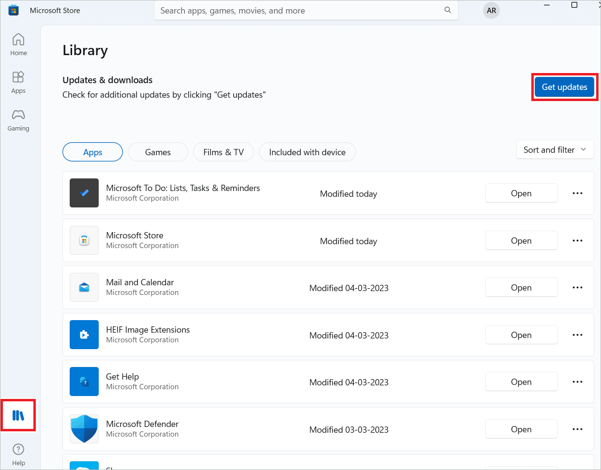The image size is (601, 470).
Task: Open more options for Microsoft Defender
Action: (x=577, y=429)
